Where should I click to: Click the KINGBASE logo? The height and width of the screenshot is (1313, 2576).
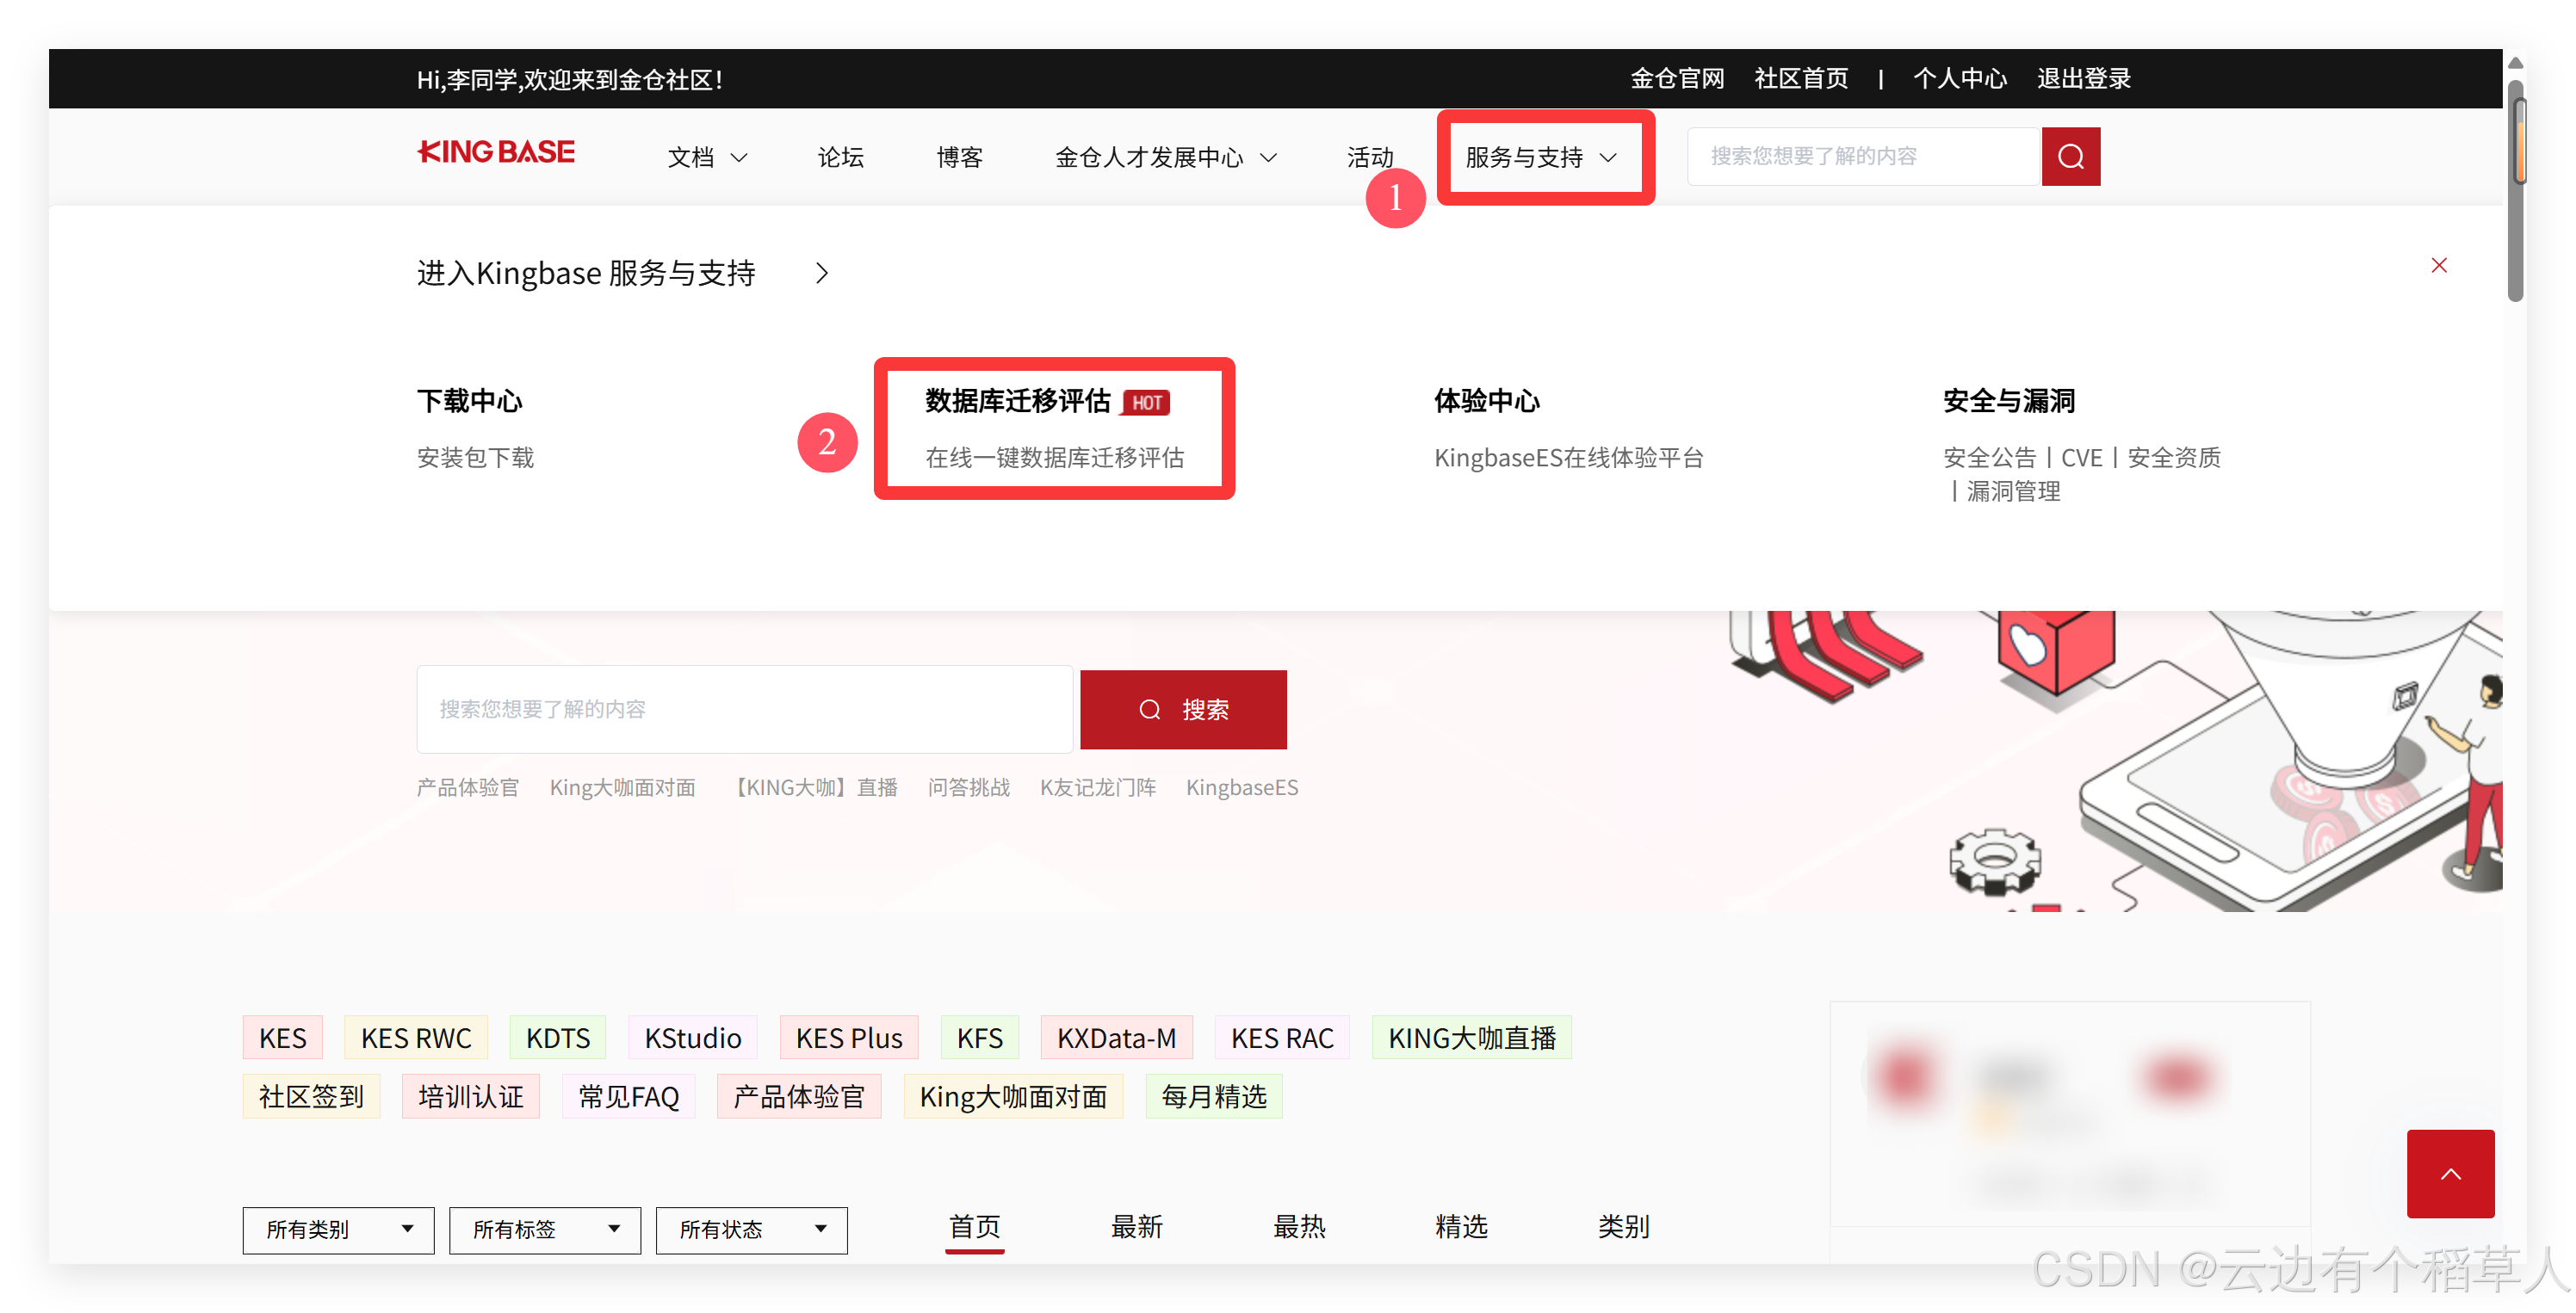pyautogui.click(x=496, y=153)
